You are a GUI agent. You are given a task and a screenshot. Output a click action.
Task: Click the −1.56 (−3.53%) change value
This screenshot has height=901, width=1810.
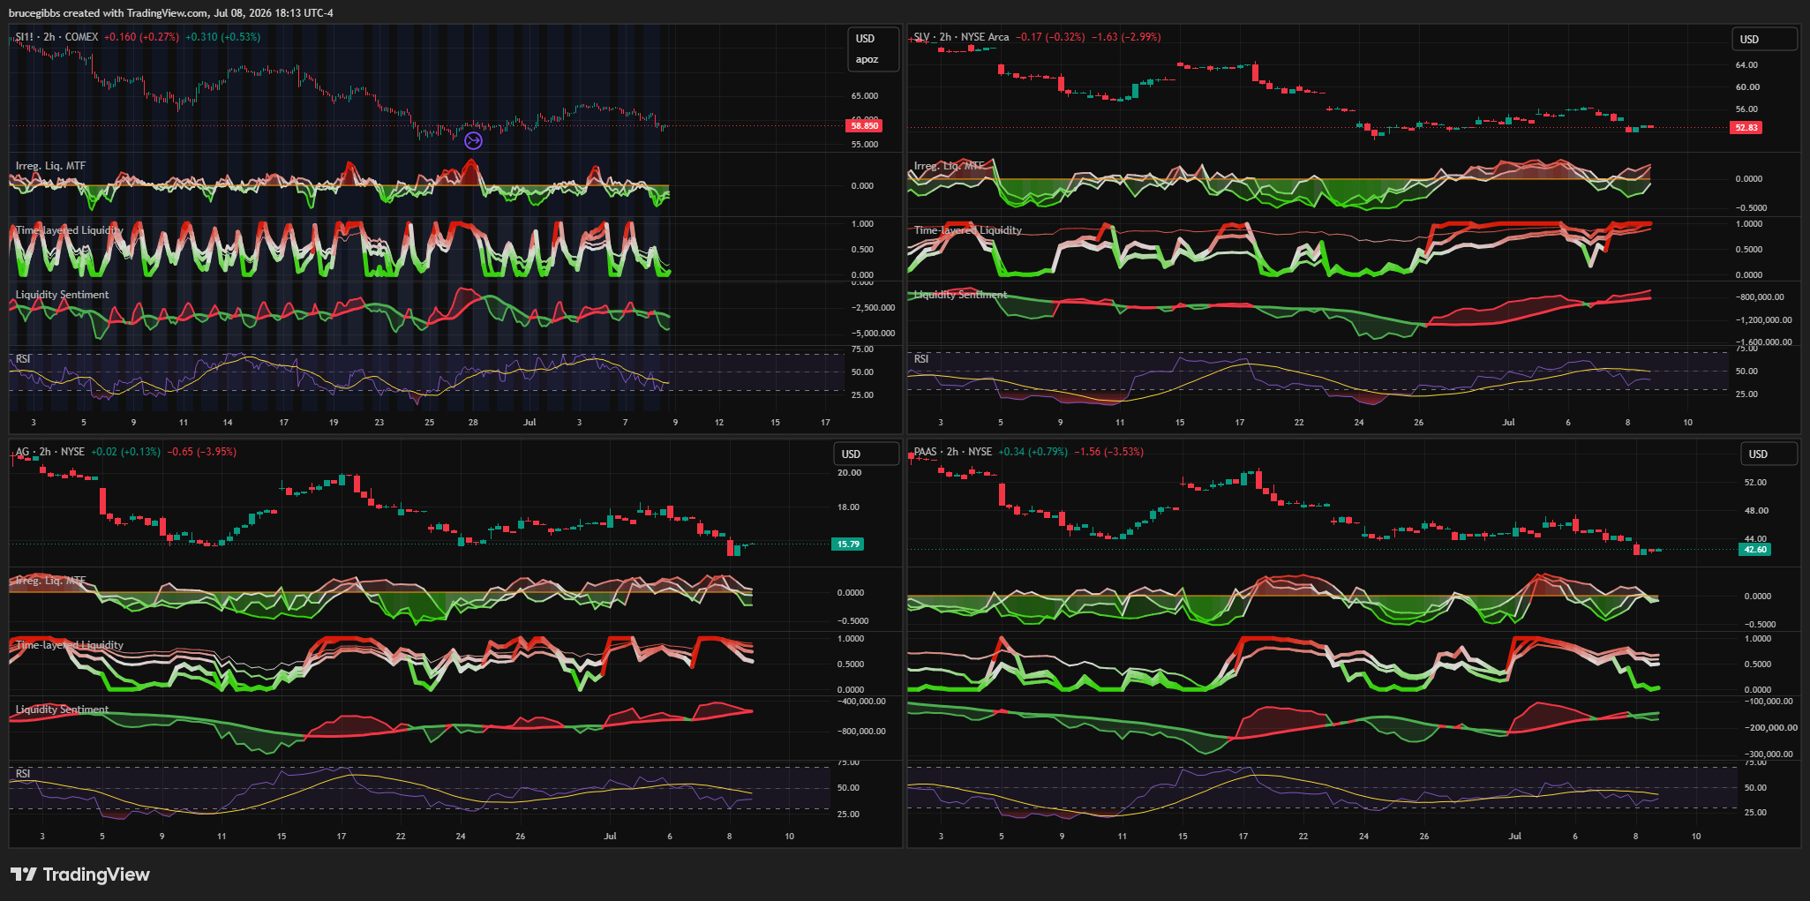(x=1109, y=452)
